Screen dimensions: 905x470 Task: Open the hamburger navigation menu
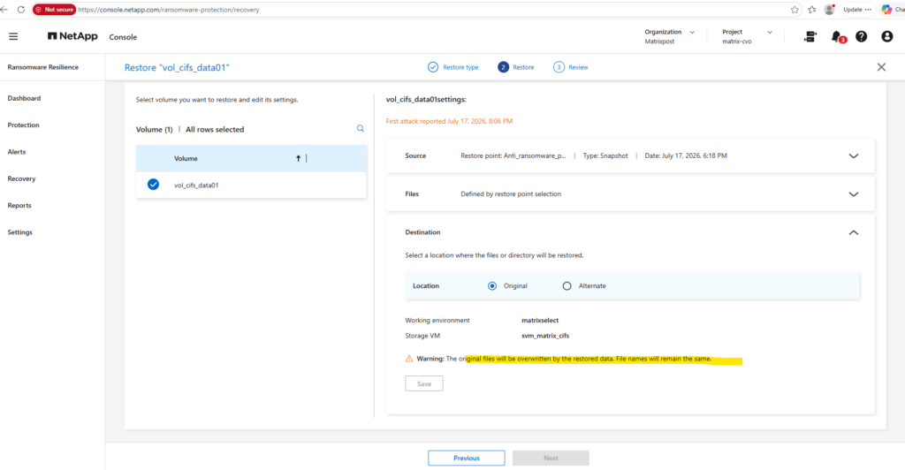coord(13,36)
